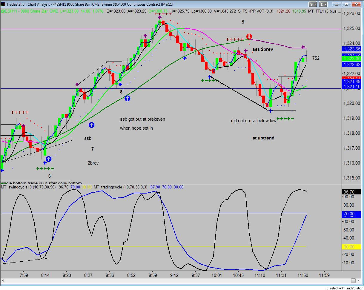
Task: Click the 1,321.16 blue price marker
Action: (352, 86)
